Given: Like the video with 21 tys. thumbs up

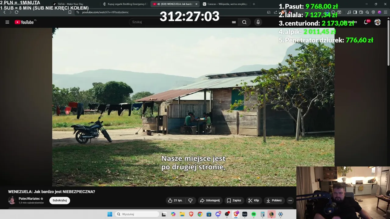Looking at the screenshot, I should pyautogui.click(x=175, y=200).
